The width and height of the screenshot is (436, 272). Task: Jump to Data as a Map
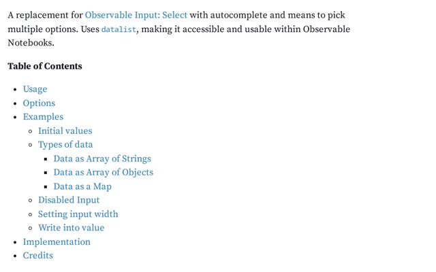(82, 186)
